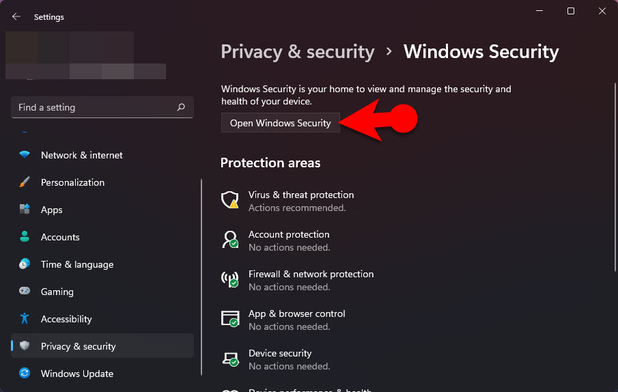Viewport: 618px width, 392px height.
Task: Click the App & browser control window icon
Action: click(229, 319)
